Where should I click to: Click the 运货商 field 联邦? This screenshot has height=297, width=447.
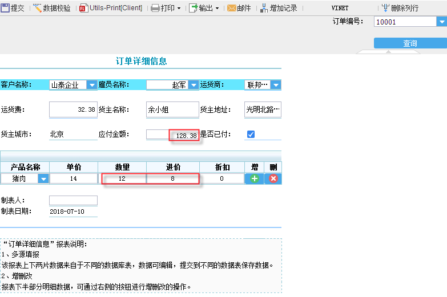[257, 84]
